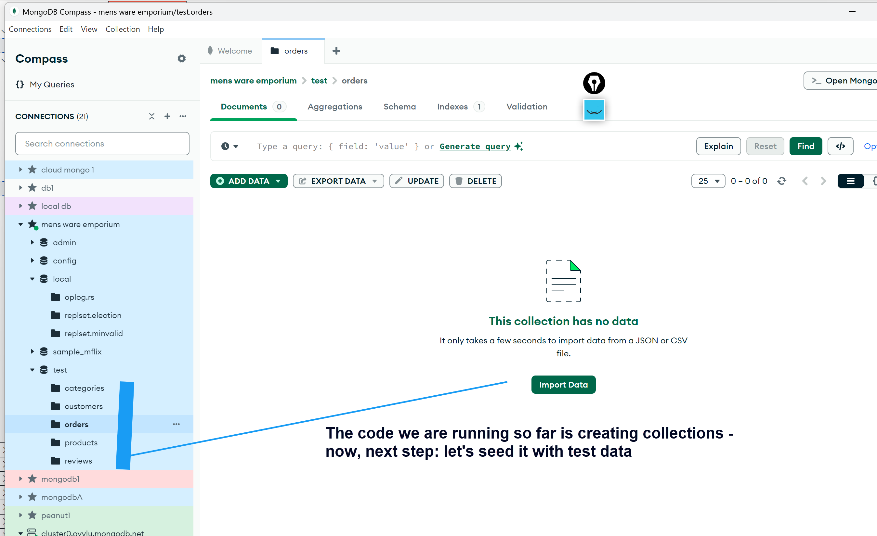Open the 25 per page dropdown

coord(708,181)
